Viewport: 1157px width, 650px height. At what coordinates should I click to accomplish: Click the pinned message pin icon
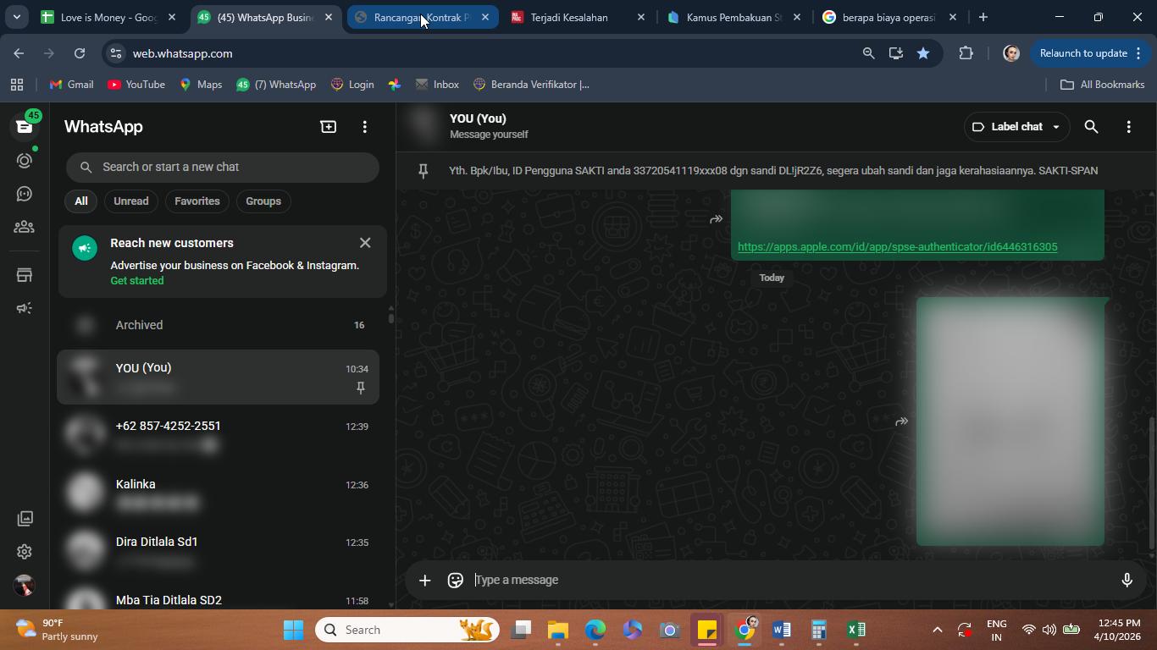click(x=423, y=171)
